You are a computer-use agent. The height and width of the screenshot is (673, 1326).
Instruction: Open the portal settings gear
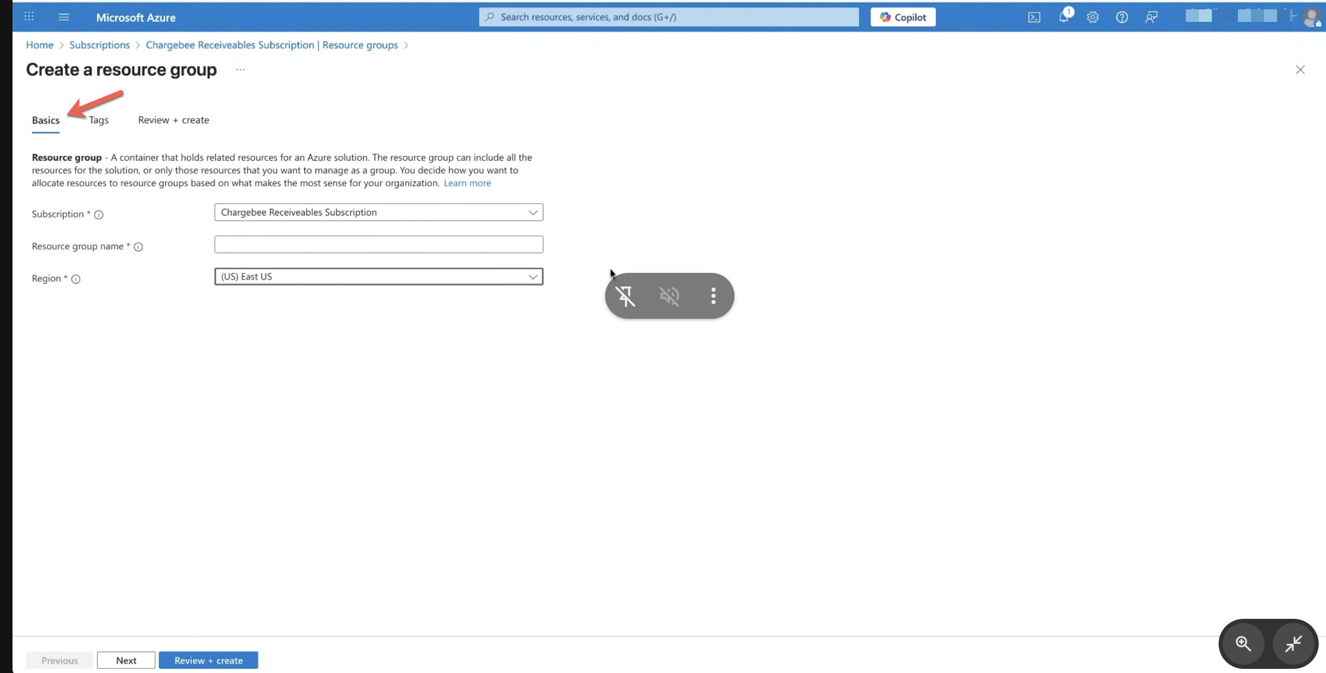click(1092, 17)
